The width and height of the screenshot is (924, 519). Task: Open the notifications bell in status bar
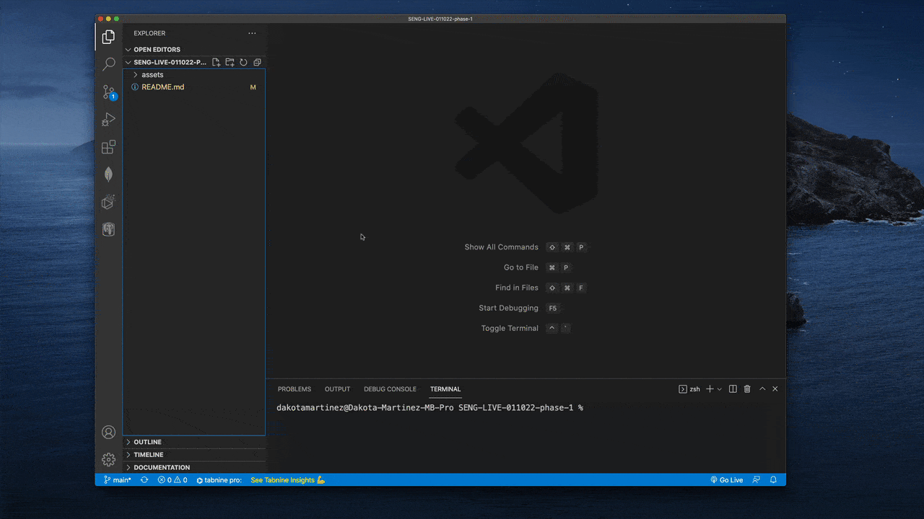coord(772,479)
